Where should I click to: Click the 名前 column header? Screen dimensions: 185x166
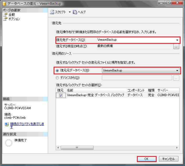coord(96,90)
